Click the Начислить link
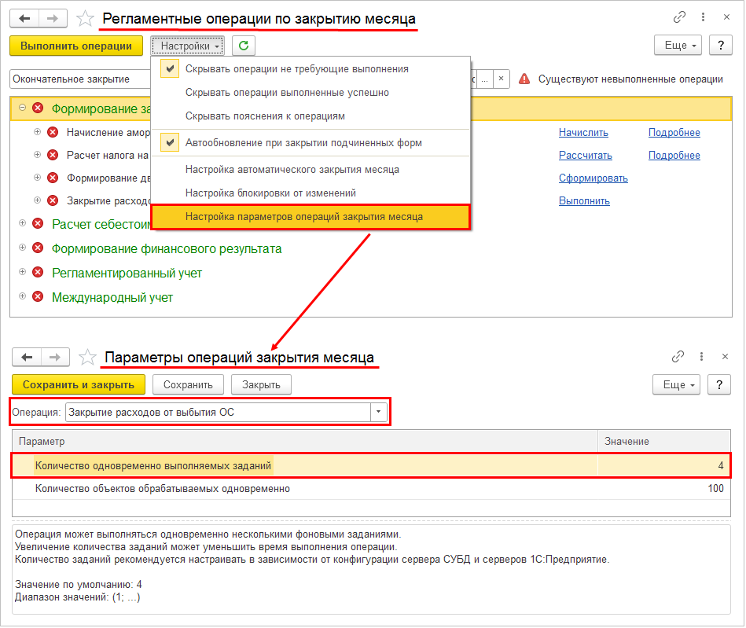 [583, 133]
